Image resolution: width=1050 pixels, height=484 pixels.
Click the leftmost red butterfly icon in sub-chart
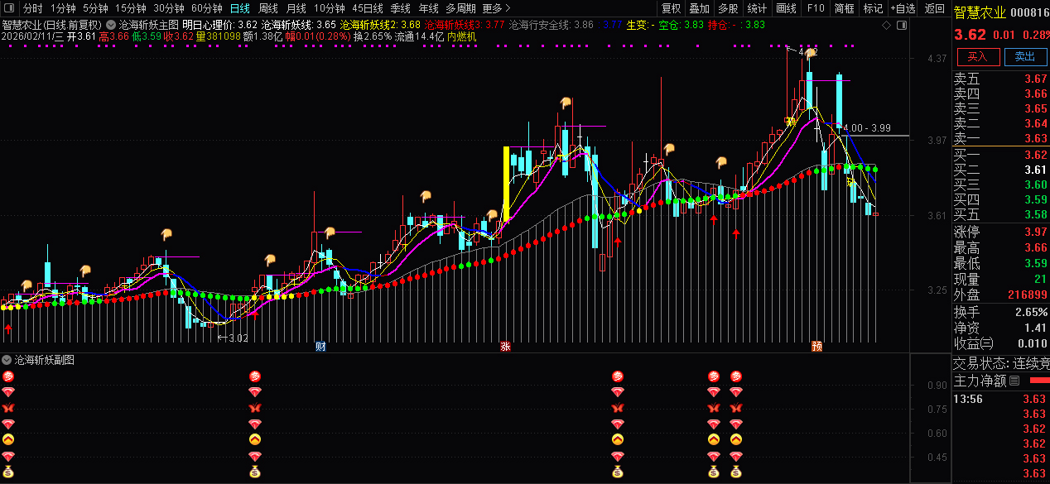pyautogui.click(x=8, y=408)
